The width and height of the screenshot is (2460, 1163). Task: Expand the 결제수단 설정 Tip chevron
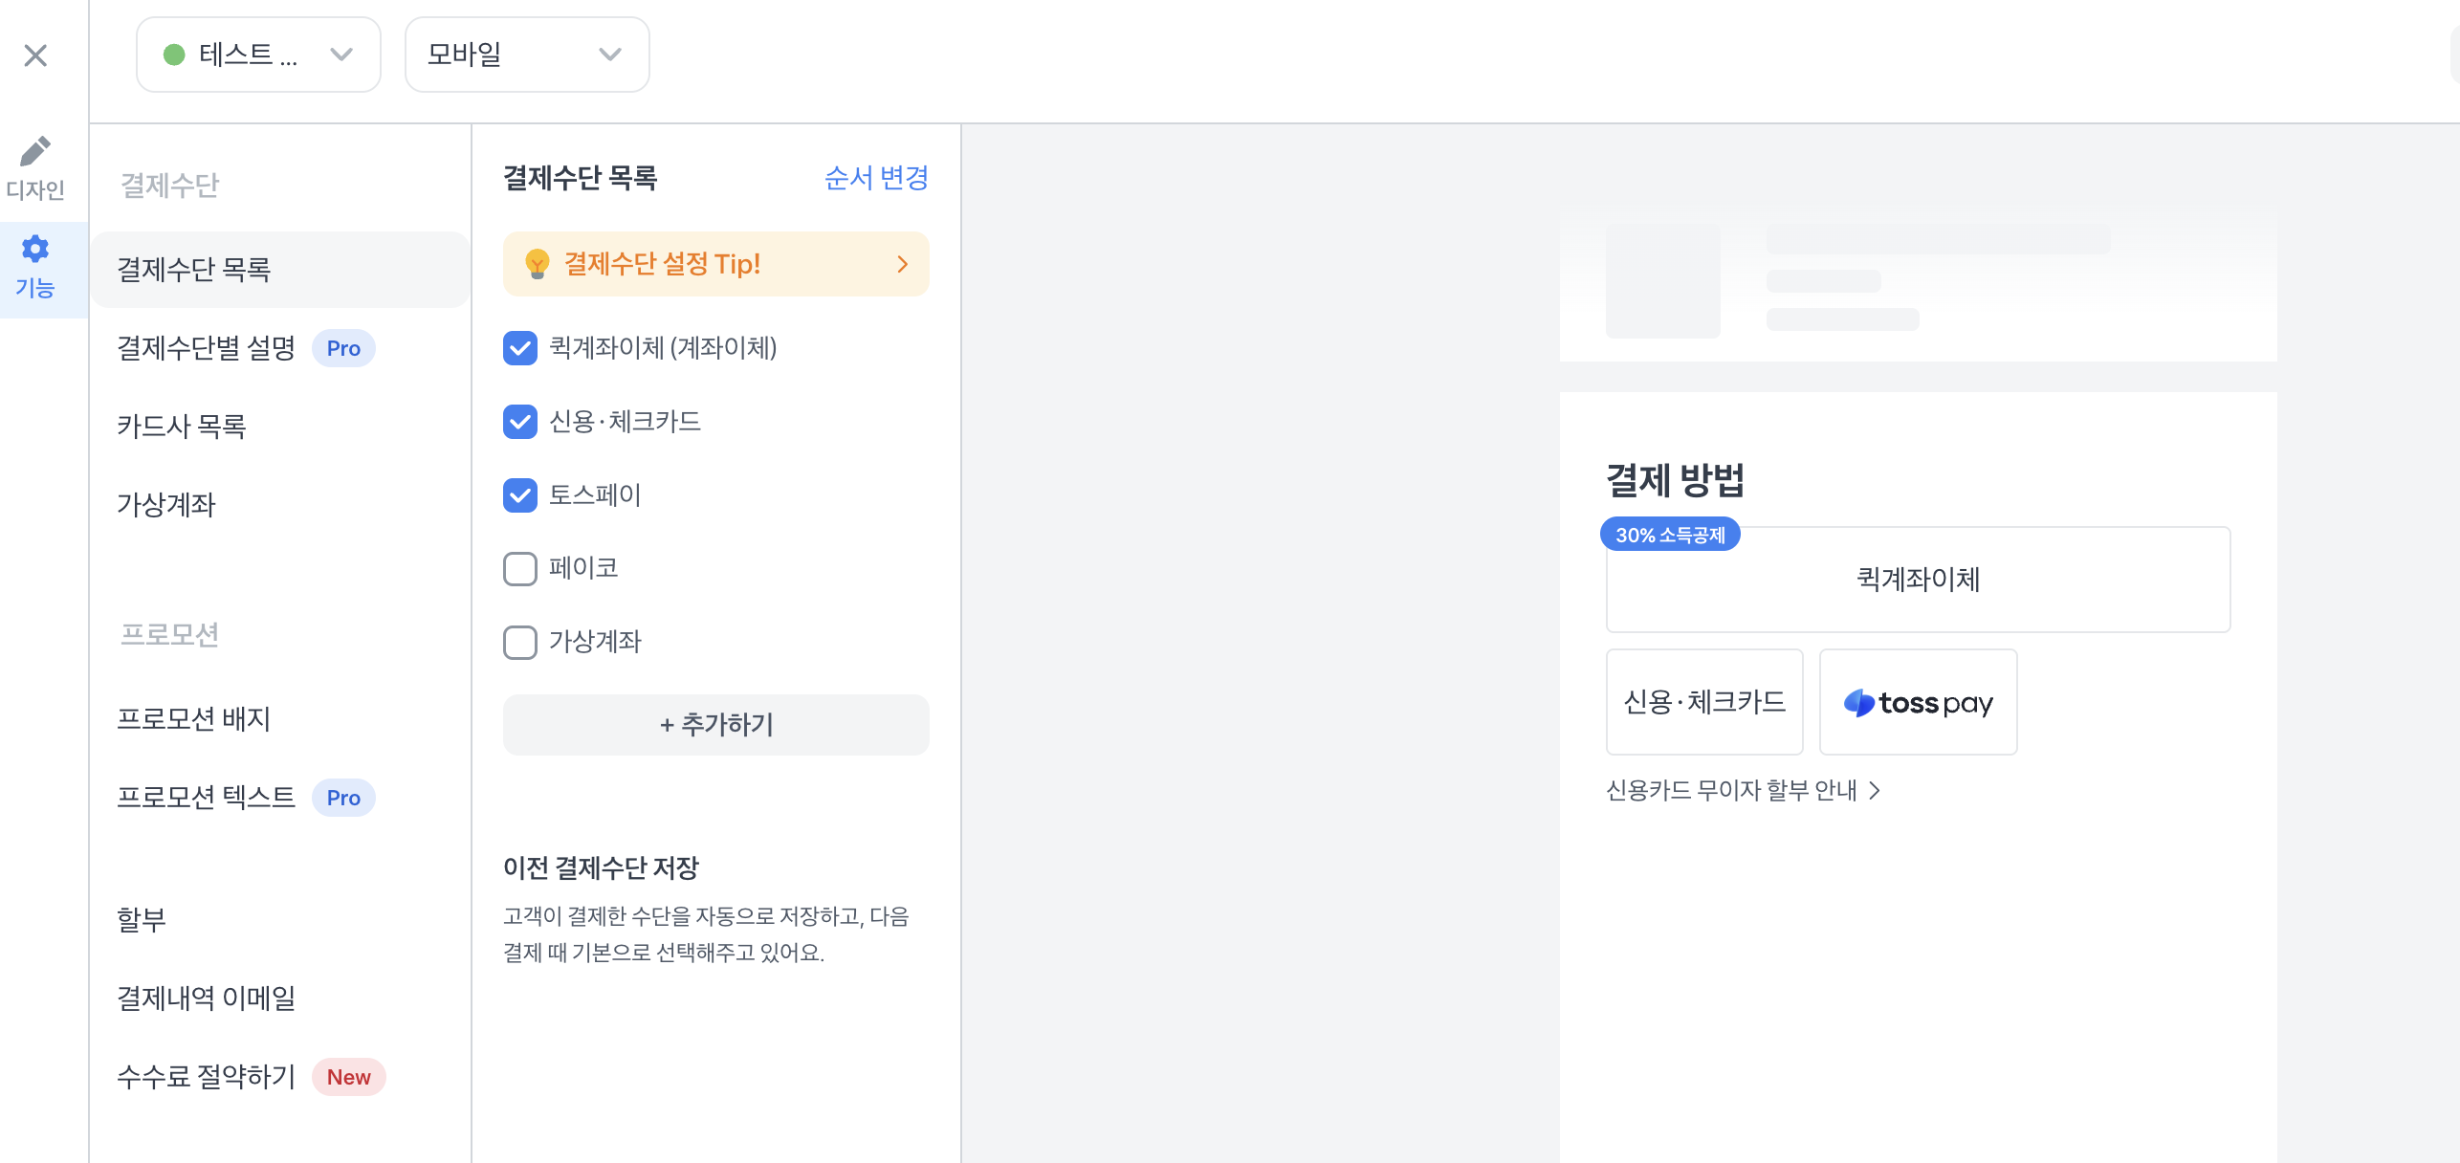902,264
